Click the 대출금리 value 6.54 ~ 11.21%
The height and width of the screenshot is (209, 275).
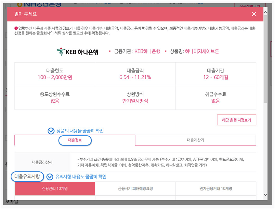135,77
